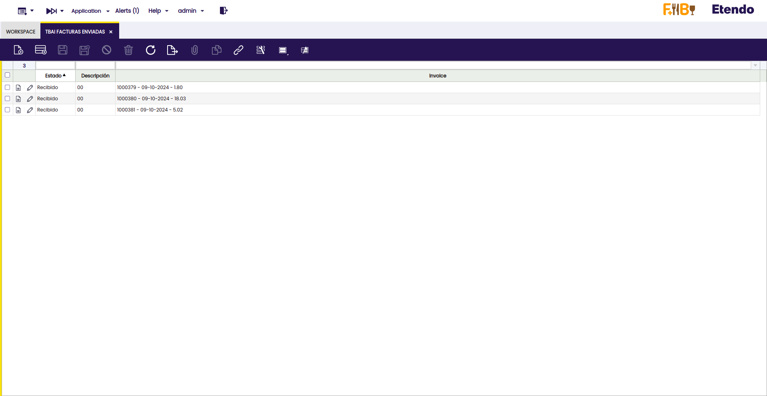Click the Estado filter input field
767x396 pixels.
click(56, 66)
